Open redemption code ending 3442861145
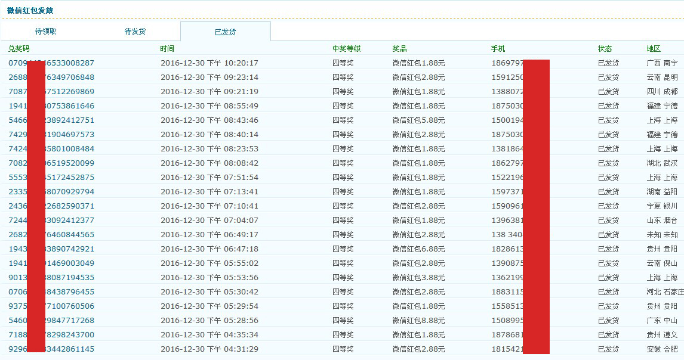684x360 pixels. (51, 349)
